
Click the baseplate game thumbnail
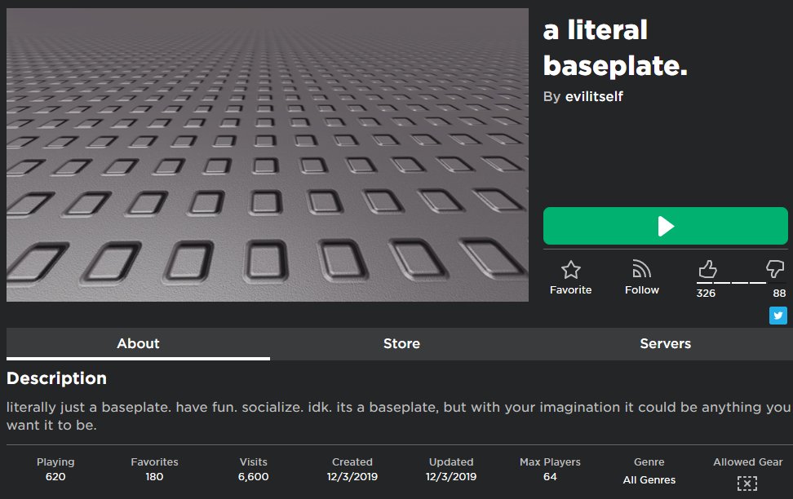[x=268, y=155]
